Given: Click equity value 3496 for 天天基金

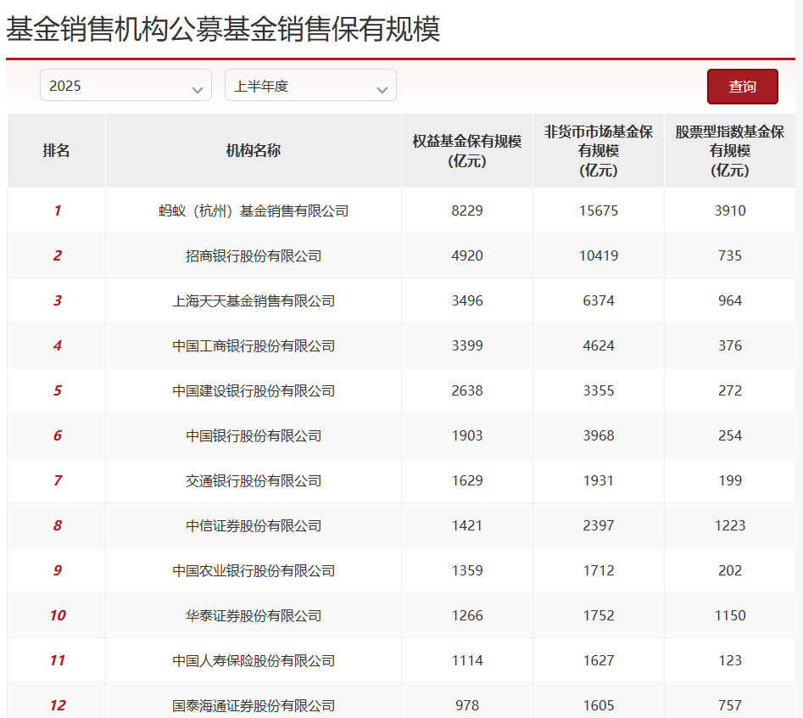Looking at the screenshot, I should tap(467, 300).
